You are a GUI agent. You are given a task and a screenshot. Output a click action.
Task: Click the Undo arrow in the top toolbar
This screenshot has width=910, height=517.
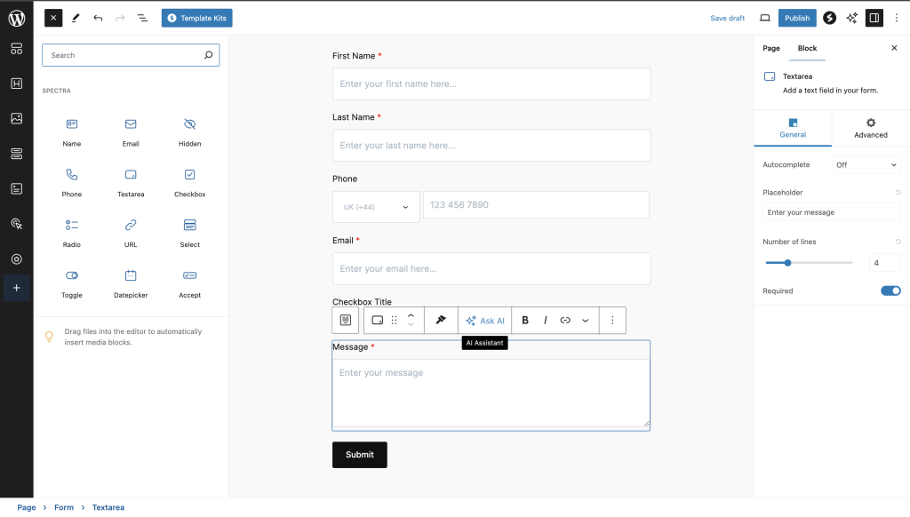[98, 18]
